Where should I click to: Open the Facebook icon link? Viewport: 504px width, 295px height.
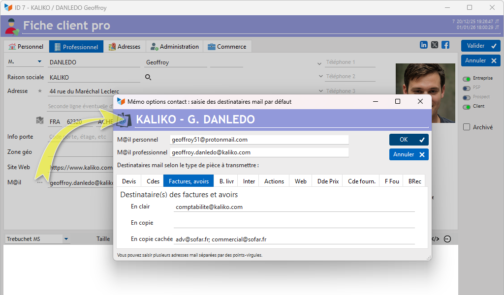point(445,45)
